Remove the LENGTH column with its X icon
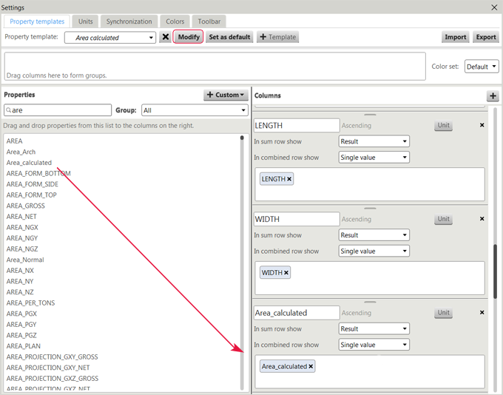 (482, 126)
